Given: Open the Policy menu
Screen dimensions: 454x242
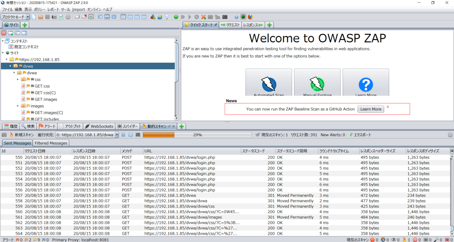Looking at the screenshot, I should tap(40, 9).
